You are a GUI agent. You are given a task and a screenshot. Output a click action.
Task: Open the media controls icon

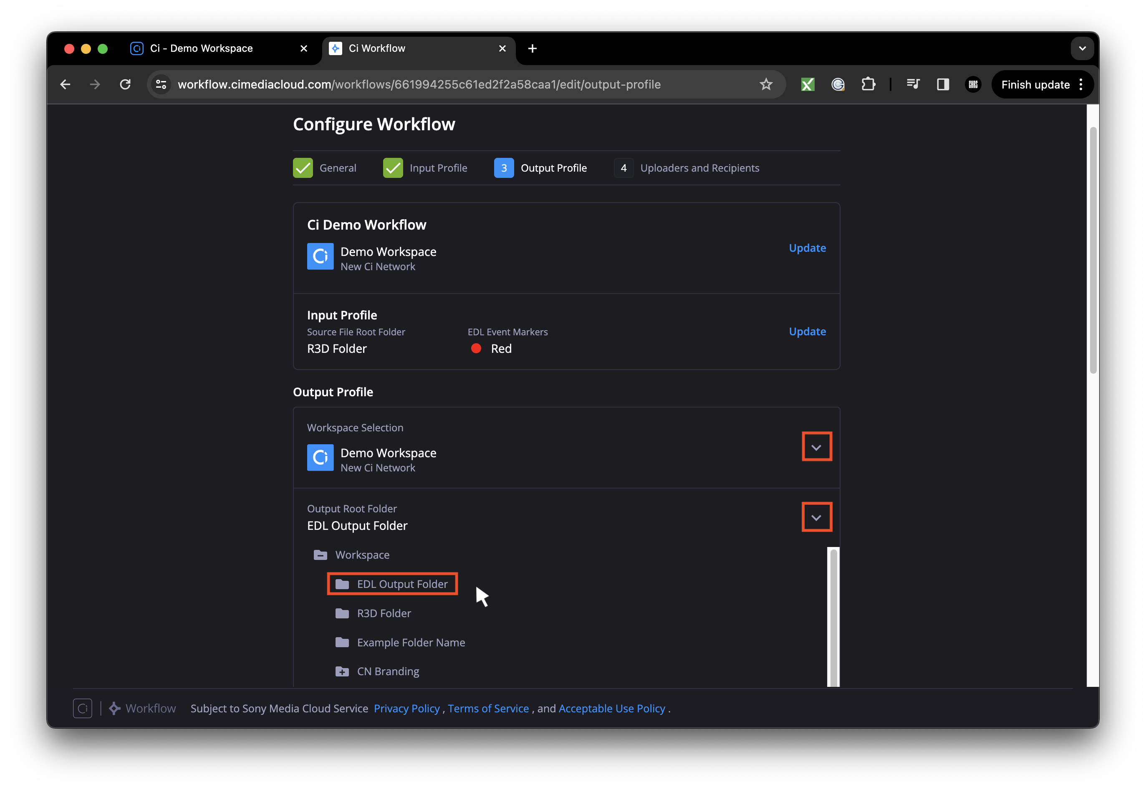click(913, 85)
